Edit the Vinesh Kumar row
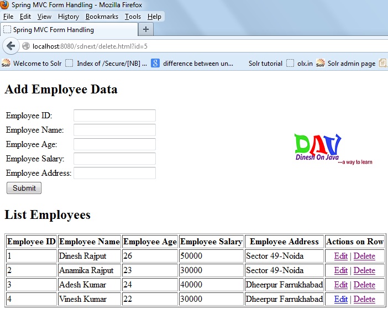388x309 pixels. (340, 299)
